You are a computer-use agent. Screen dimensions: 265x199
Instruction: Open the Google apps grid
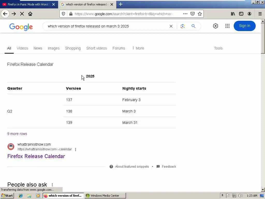[x=227, y=26]
